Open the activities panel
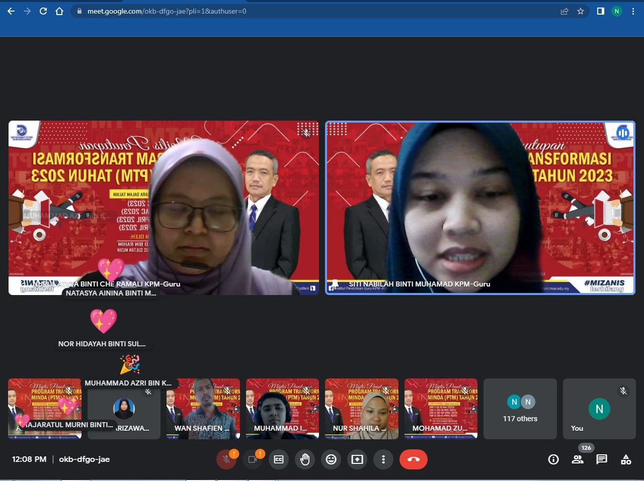This screenshot has width=644, height=481. (x=626, y=459)
